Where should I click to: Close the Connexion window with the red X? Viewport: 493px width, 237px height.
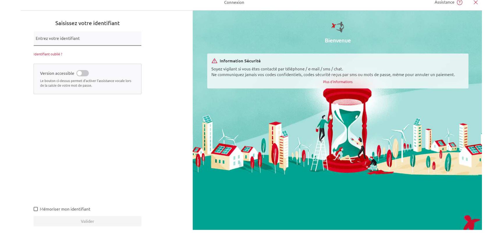[x=476, y=3]
